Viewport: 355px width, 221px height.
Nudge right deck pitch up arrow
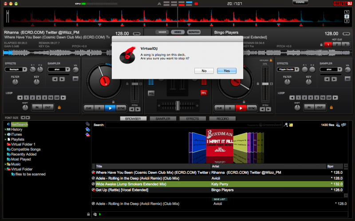click(268, 109)
